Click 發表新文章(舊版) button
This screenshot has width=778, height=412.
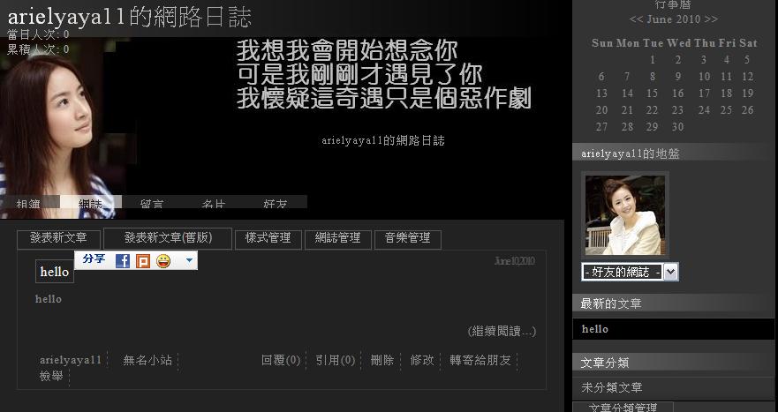click(168, 238)
